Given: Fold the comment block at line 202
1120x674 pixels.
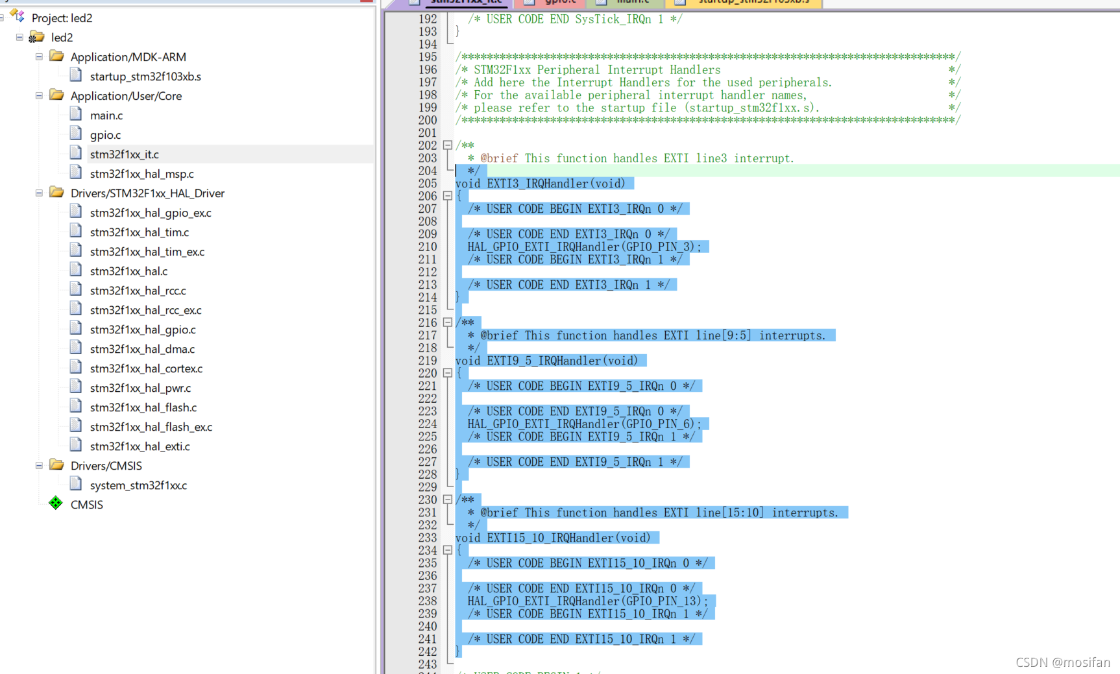Looking at the screenshot, I should coord(447,145).
